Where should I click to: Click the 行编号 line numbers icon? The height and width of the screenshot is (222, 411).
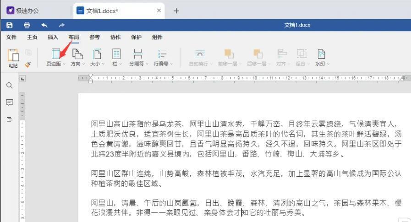(x=163, y=54)
